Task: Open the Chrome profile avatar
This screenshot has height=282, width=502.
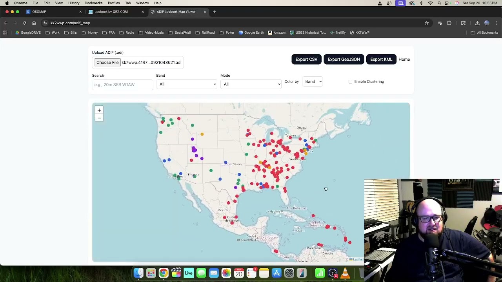Action: pyautogui.click(x=487, y=23)
